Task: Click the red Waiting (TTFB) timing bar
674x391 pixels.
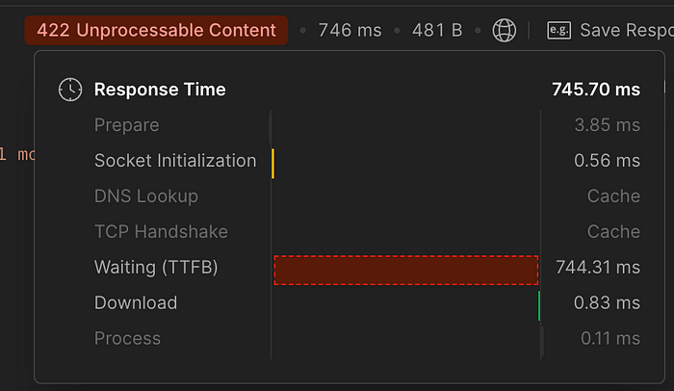Action: tap(406, 270)
